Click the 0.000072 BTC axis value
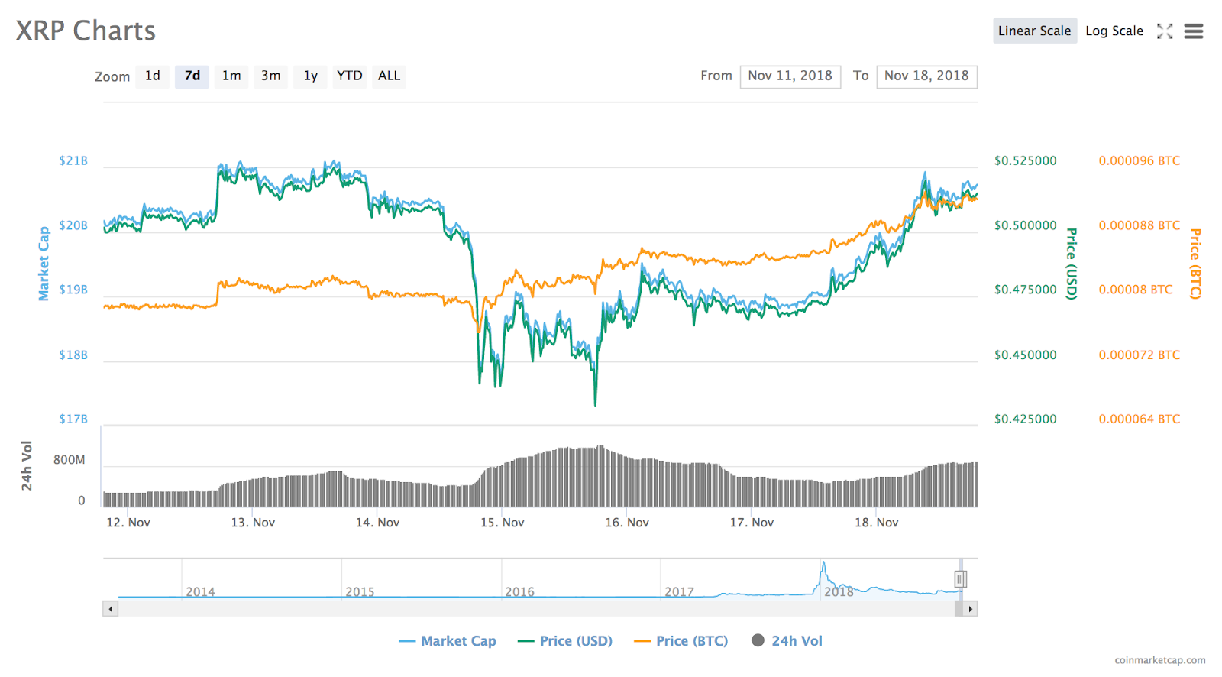 point(1140,355)
